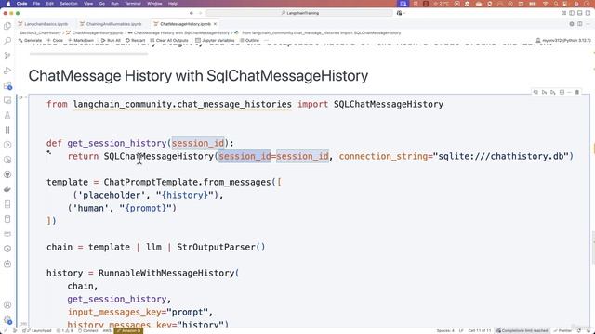Click Launchpad in status bar
Viewport: 595px width, 334px height.
[38, 330]
